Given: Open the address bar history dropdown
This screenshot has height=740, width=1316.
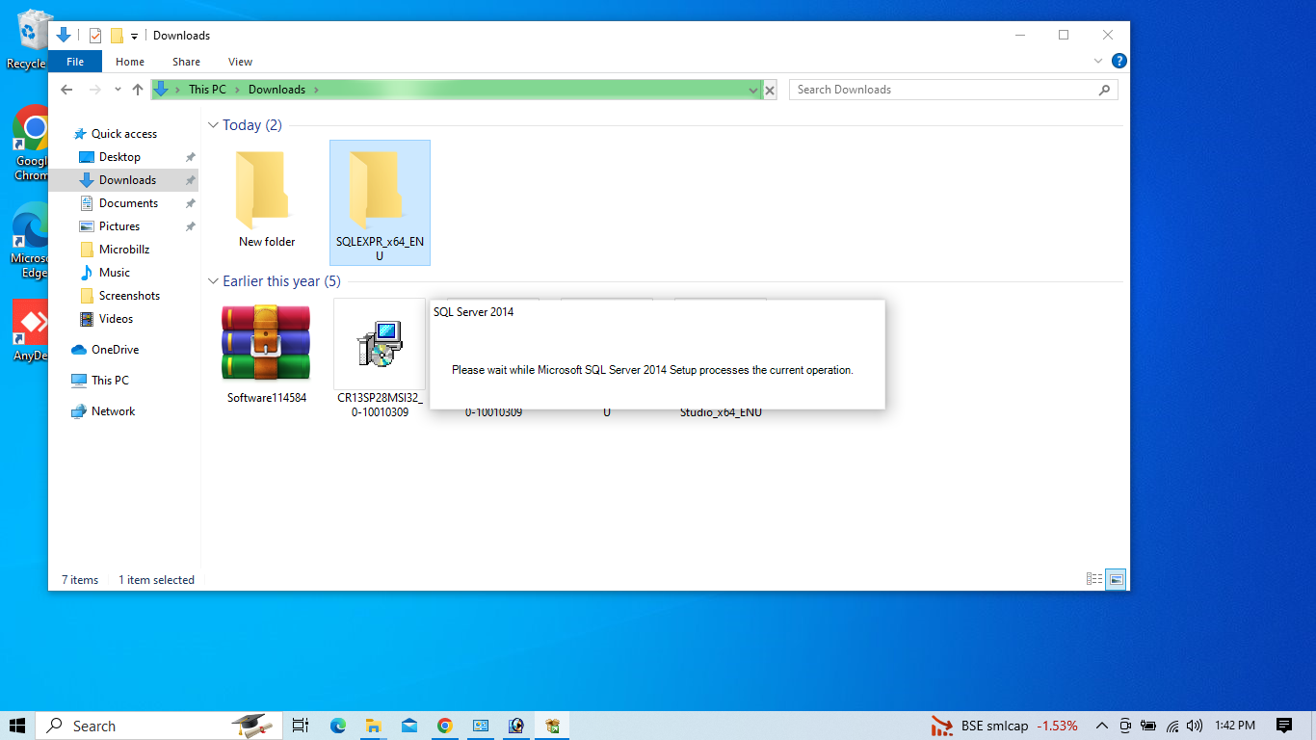Looking at the screenshot, I should pyautogui.click(x=753, y=90).
